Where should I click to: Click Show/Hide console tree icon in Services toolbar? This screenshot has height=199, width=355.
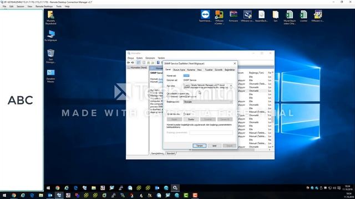pos(138,62)
